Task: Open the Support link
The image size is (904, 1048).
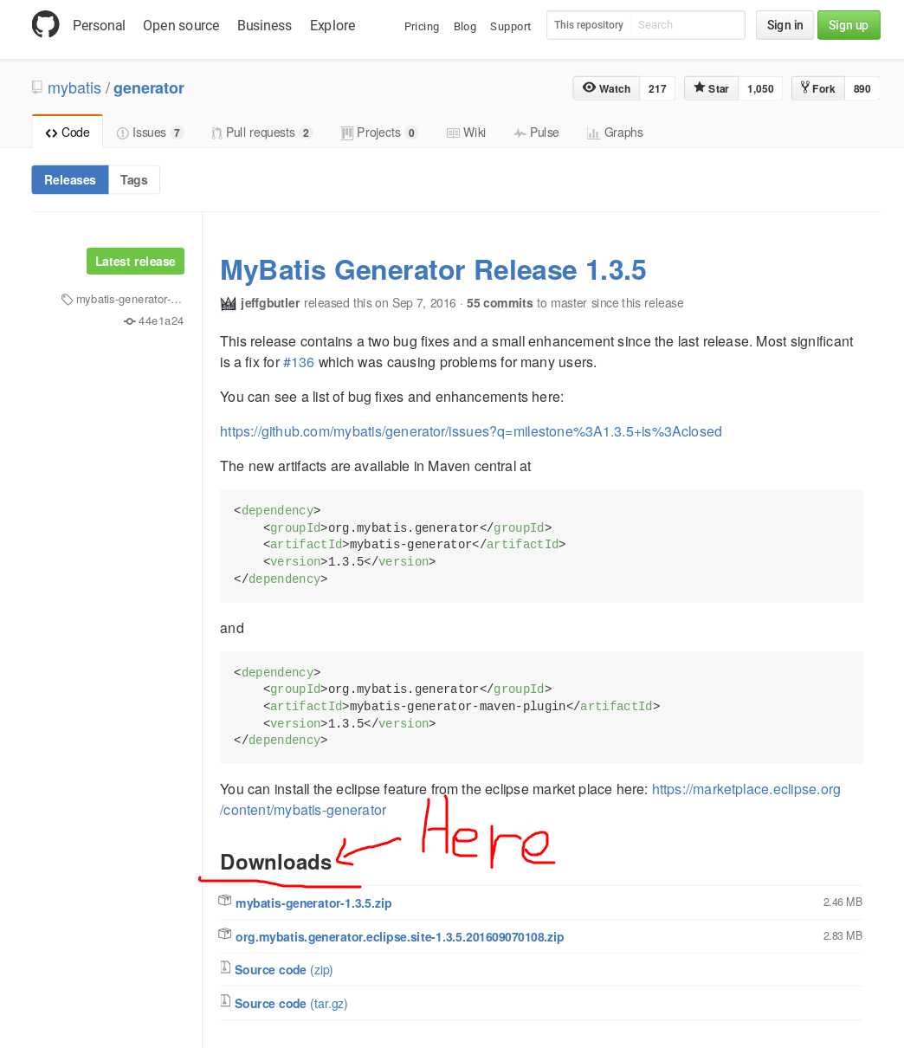Action: click(510, 27)
